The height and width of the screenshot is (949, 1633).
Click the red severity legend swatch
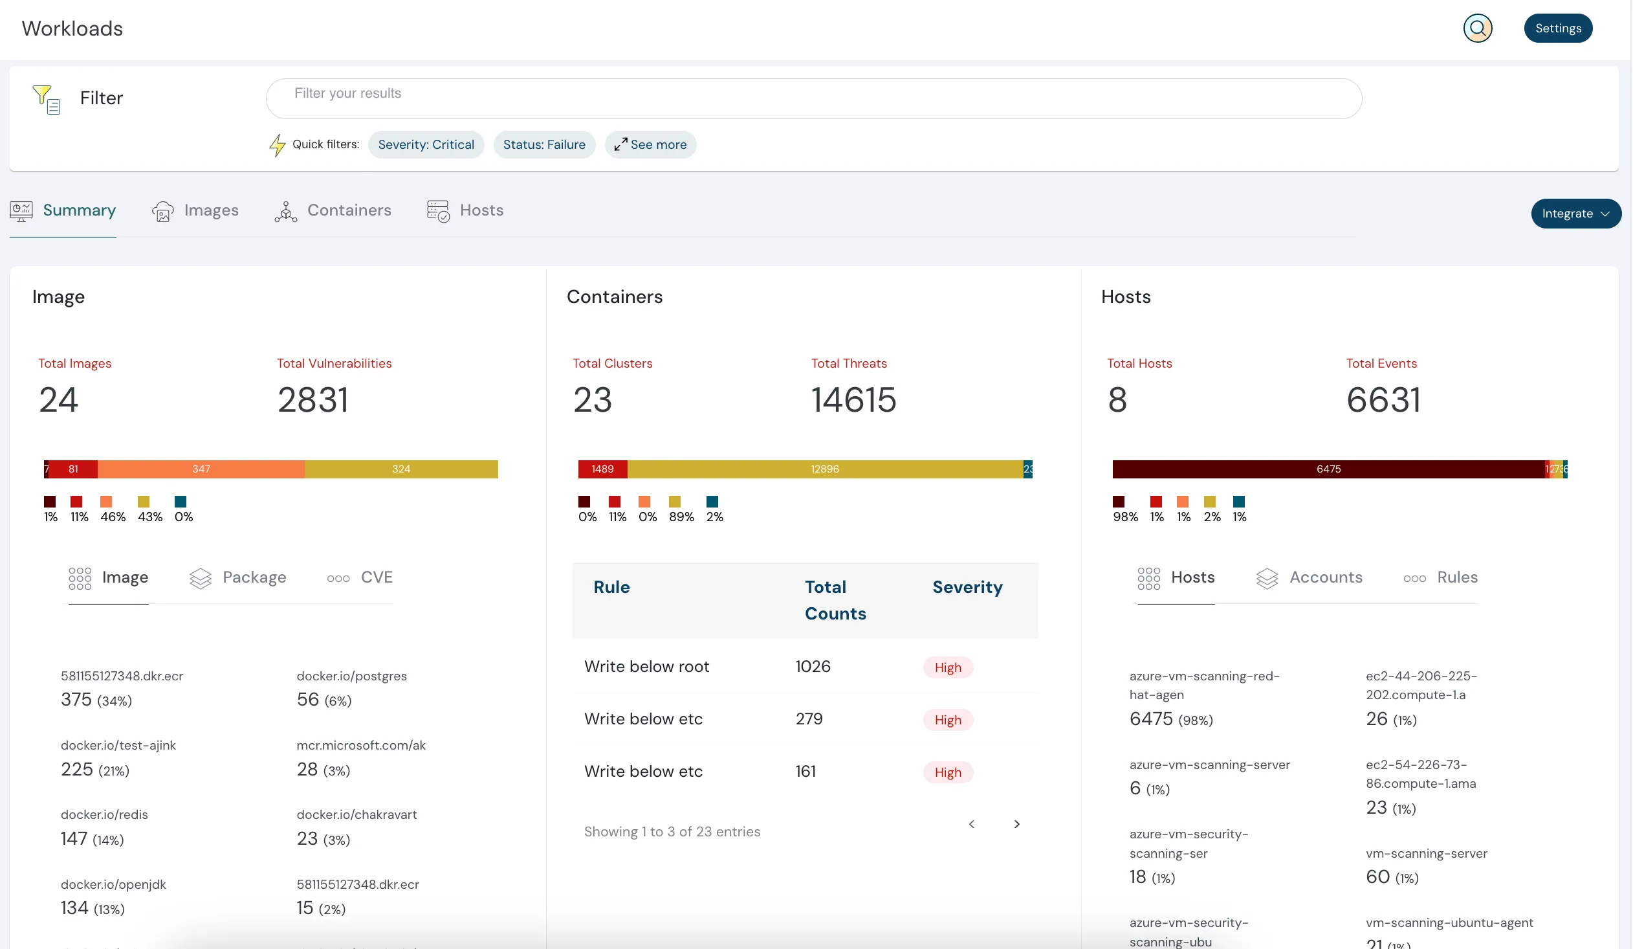point(76,502)
